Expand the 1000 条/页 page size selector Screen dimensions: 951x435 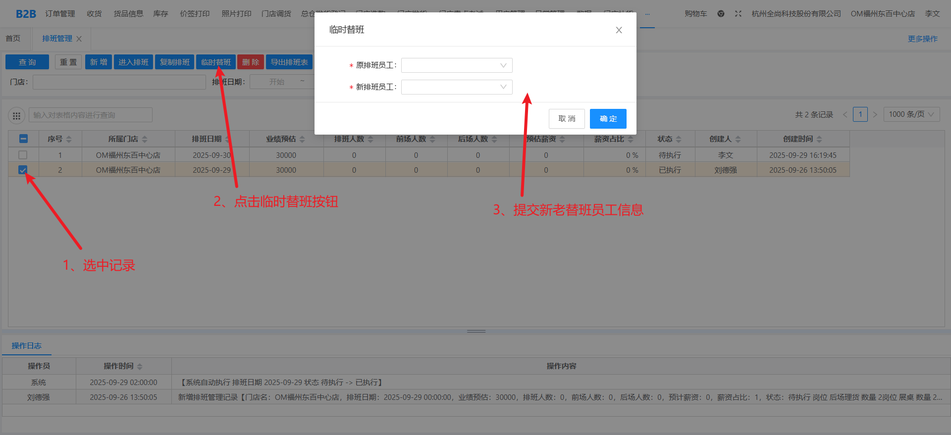click(x=911, y=115)
